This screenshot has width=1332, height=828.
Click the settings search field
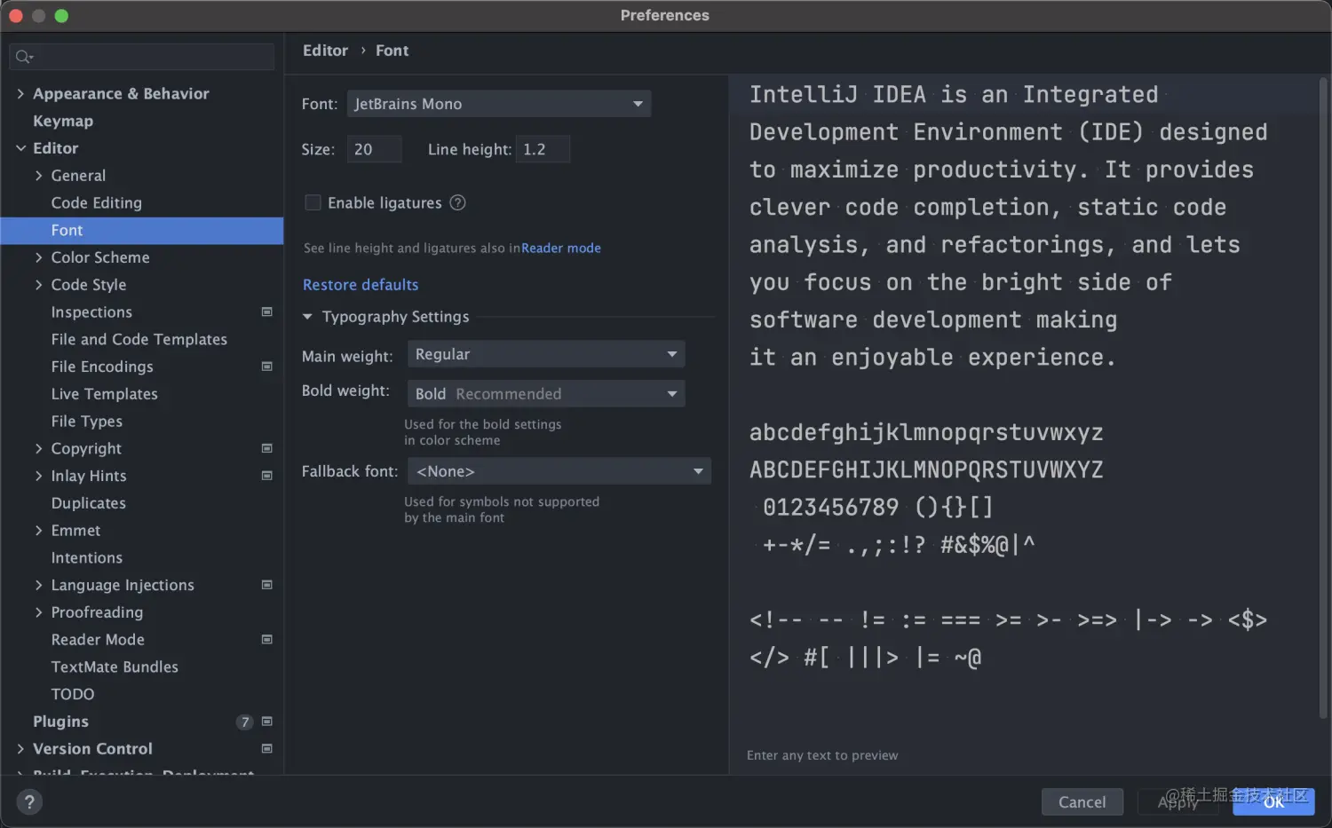click(x=142, y=57)
